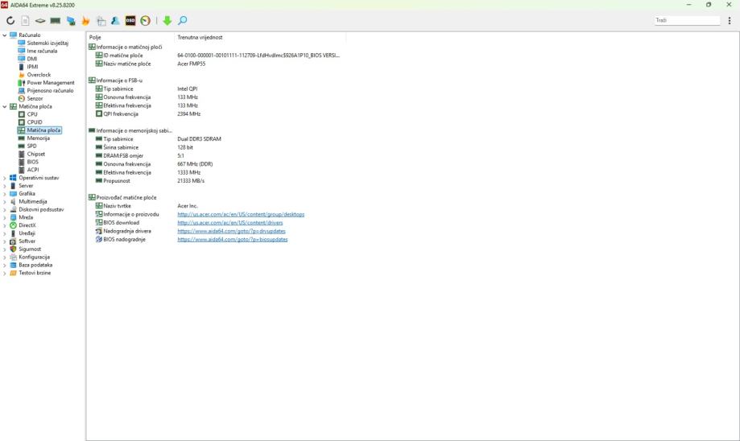The image size is (740, 441).
Task: Click the Refresh toolbar icon
Action: coord(10,21)
